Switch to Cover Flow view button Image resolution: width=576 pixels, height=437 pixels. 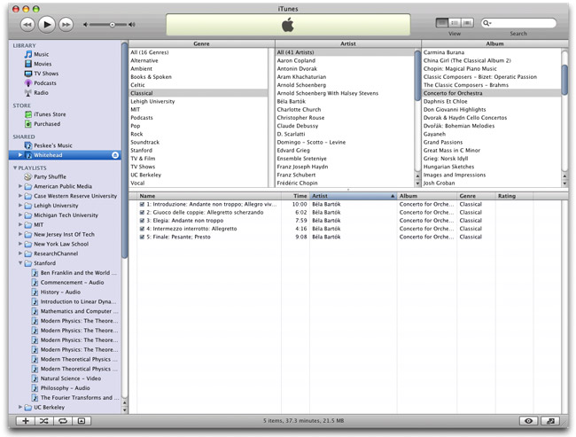pos(467,23)
